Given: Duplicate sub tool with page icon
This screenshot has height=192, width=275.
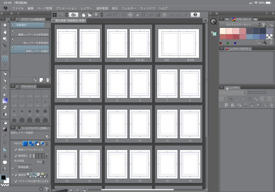Looking at the screenshot, I should pyautogui.click(x=41, y=80).
